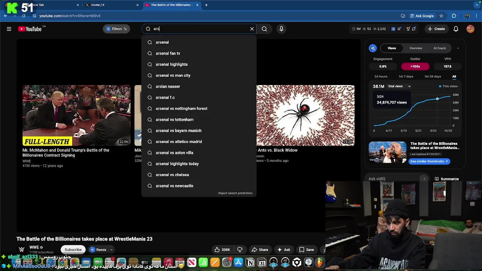Open the notifications bell
The image size is (482, 271).
point(456,29)
